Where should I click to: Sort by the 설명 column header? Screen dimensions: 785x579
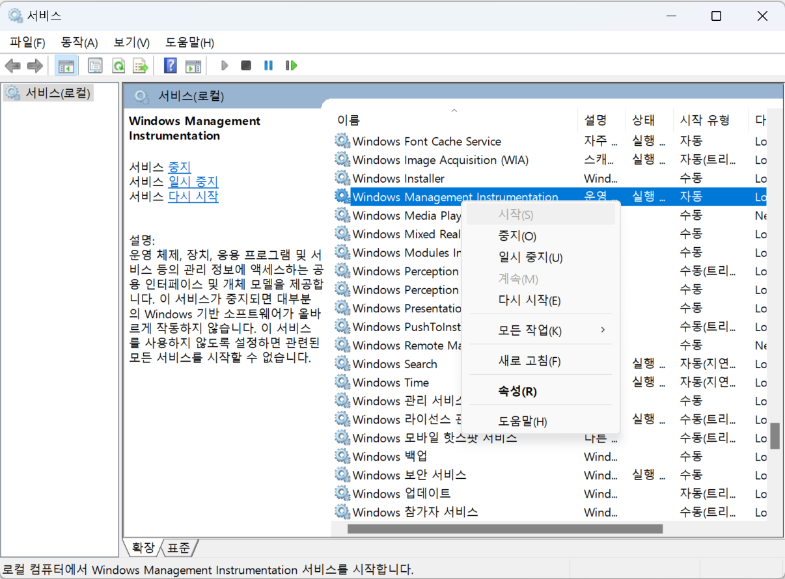coord(601,120)
